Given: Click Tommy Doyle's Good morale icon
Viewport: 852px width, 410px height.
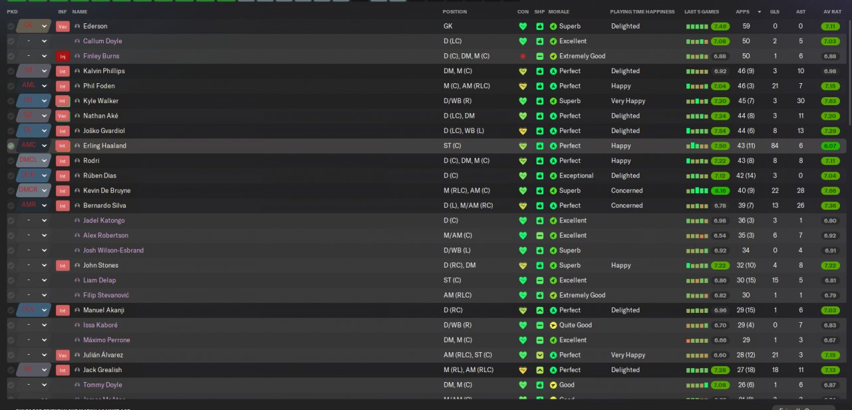Looking at the screenshot, I should coord(553,385).
